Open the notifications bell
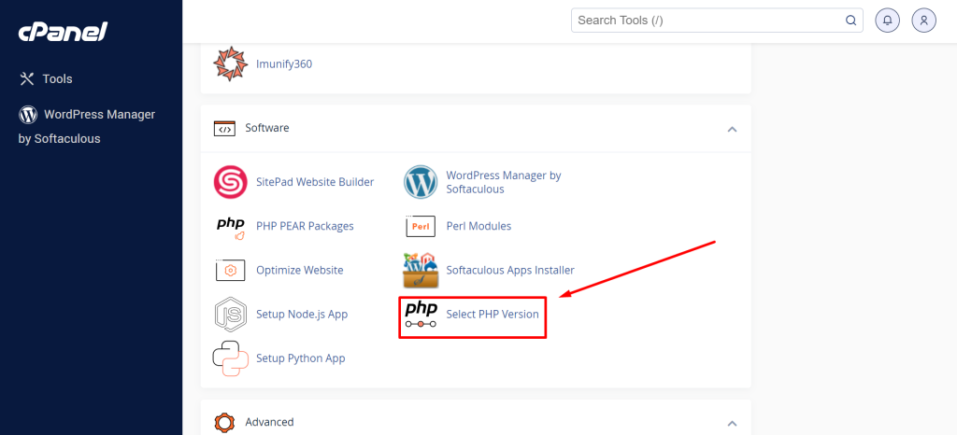Viewport: 957px width, 435px height. coord(888,21)
